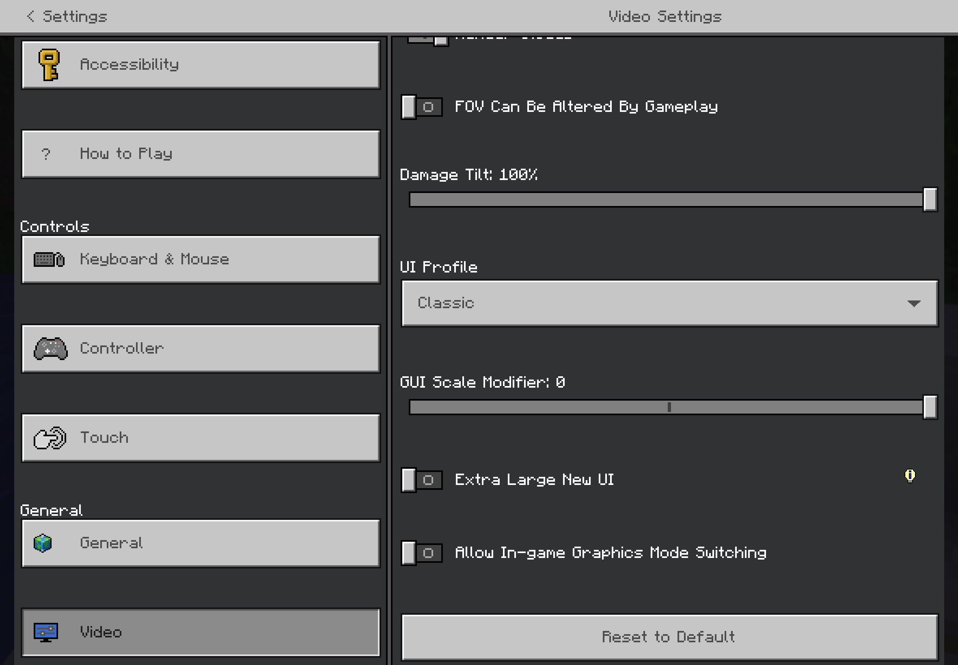
Task: Go back using the Settings chevron
Action: pyautogui.click(x=30, y=16)
